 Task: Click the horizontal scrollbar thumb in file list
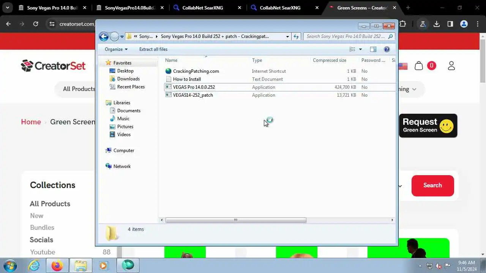click(235, 220)
